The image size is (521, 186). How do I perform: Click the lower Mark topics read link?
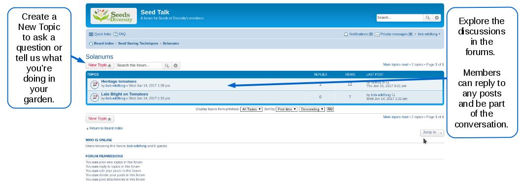(396, 117)
